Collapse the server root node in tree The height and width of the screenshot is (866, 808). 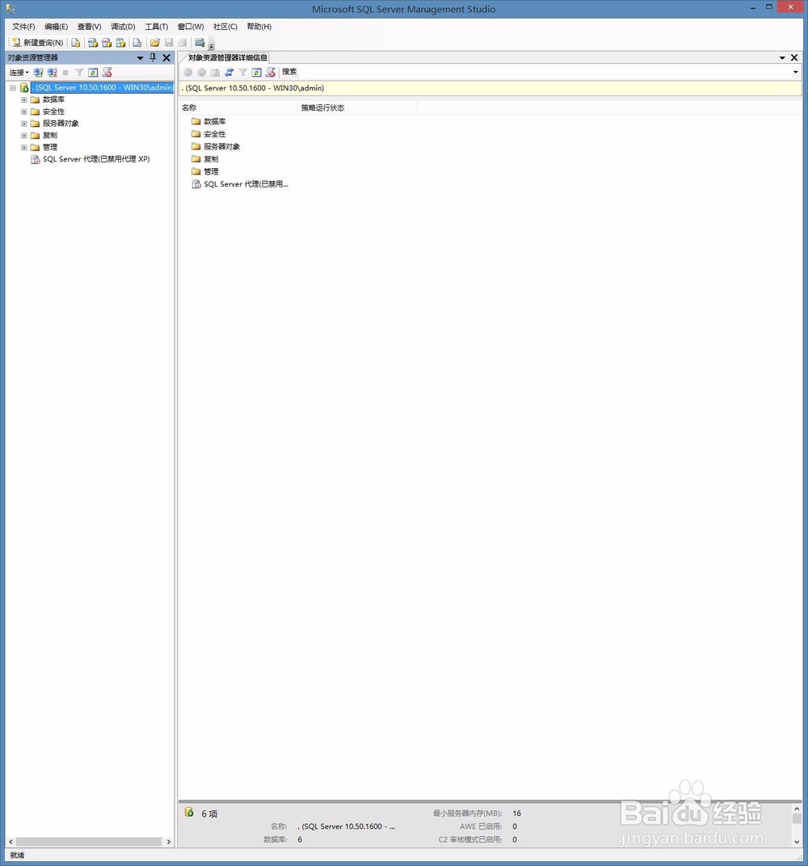pos(13,88)
